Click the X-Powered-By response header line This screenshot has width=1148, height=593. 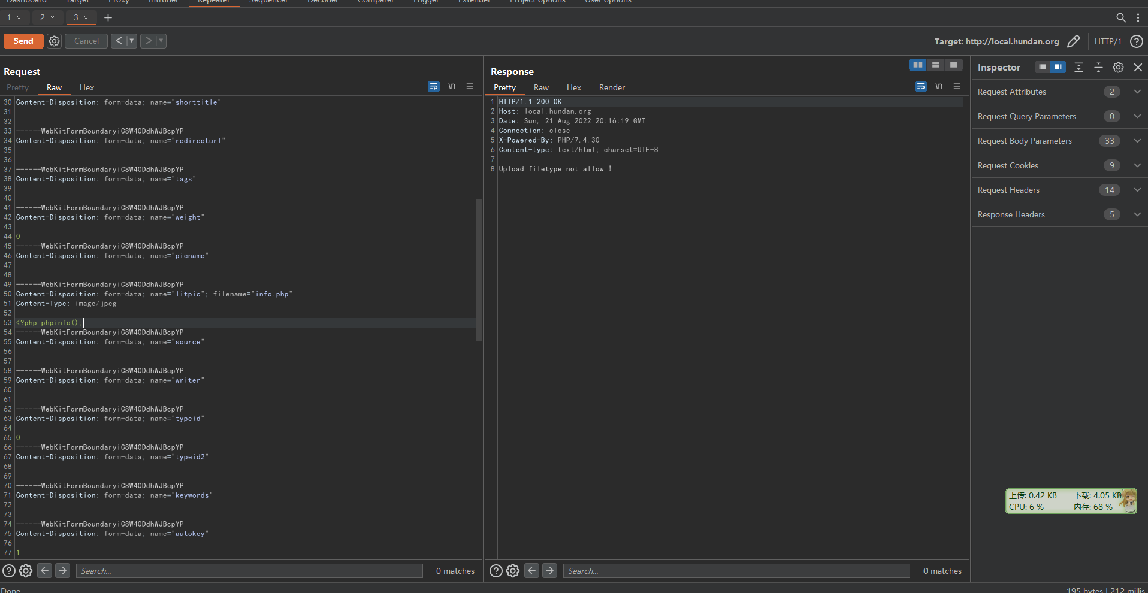[549, 140]
